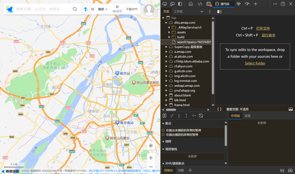The height and width of the screenshot is (174, 295).
Task: Add more tools with the plus icon
Action: click(x=256, y=4)
